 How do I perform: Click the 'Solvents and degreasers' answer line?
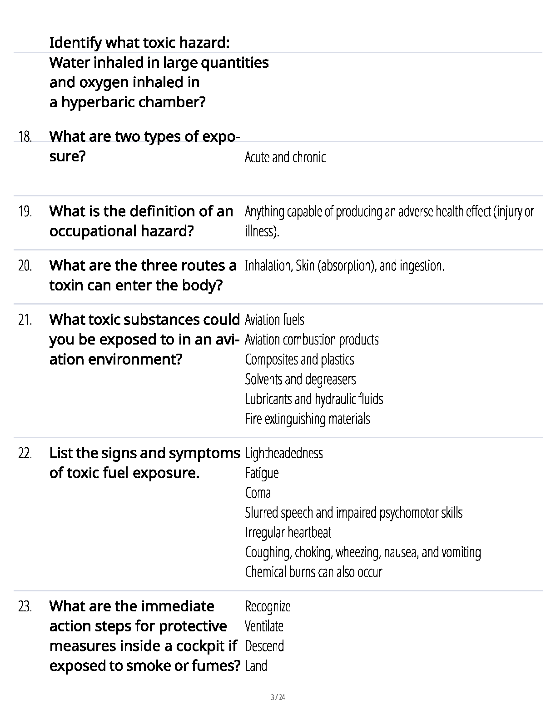click(300, 379)
